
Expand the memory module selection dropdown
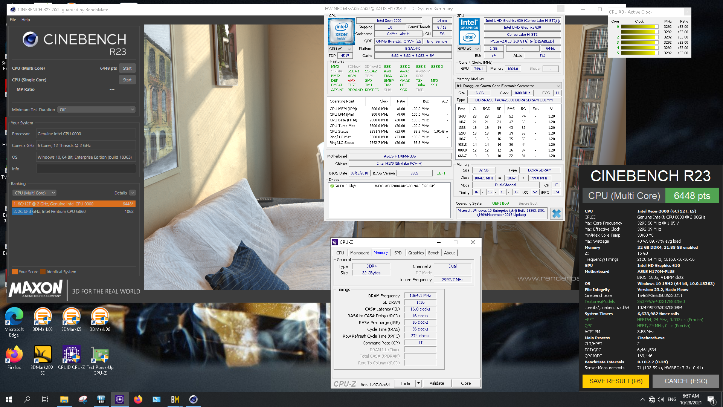(x=508, y=86)
